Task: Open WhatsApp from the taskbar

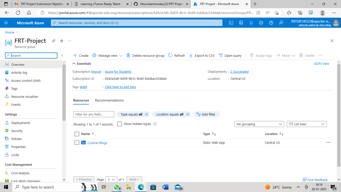Action: point(117,187)
